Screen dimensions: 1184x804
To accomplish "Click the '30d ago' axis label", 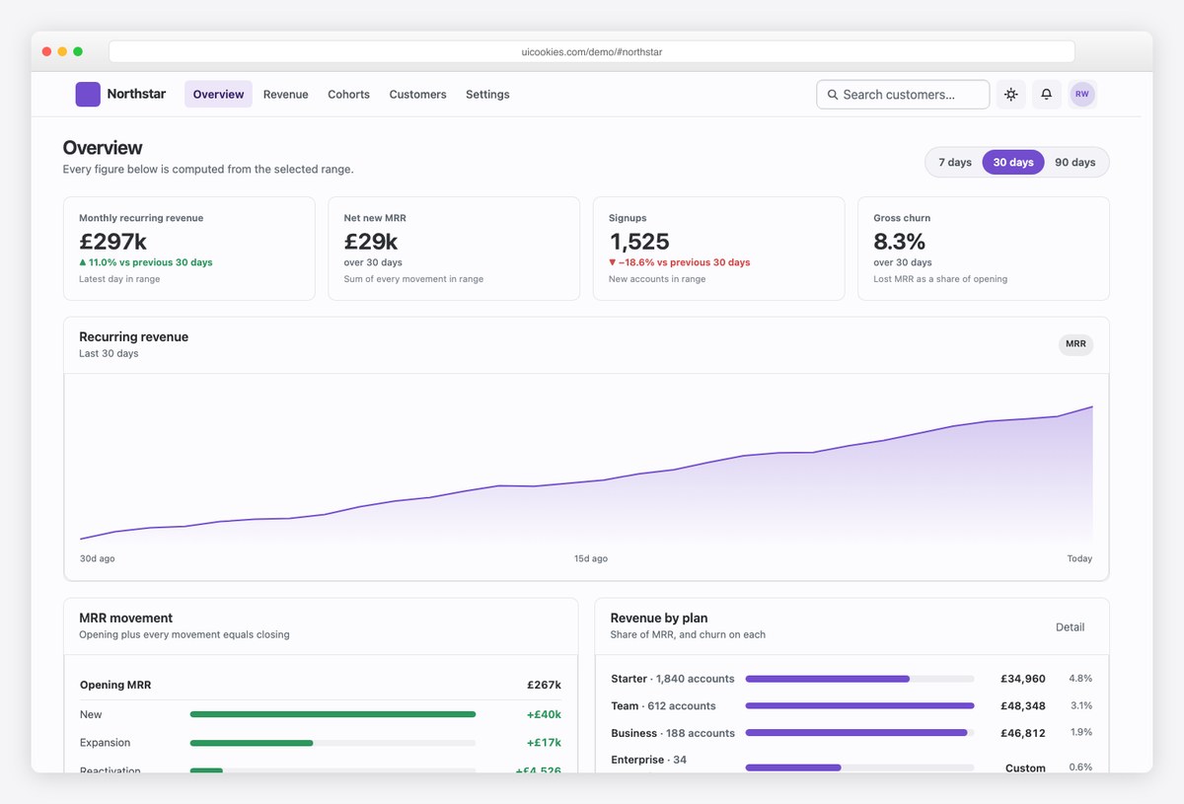I will point(97,558).
